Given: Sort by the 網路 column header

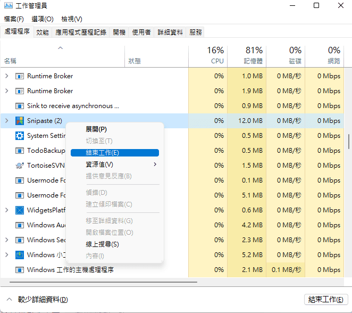Looking at the screenshot, I should coord(324,56).
